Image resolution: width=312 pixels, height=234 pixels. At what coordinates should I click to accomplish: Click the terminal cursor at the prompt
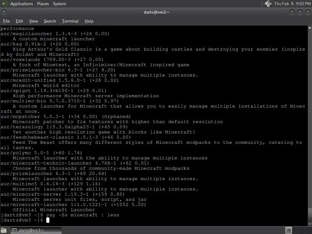tap(48, 220)
